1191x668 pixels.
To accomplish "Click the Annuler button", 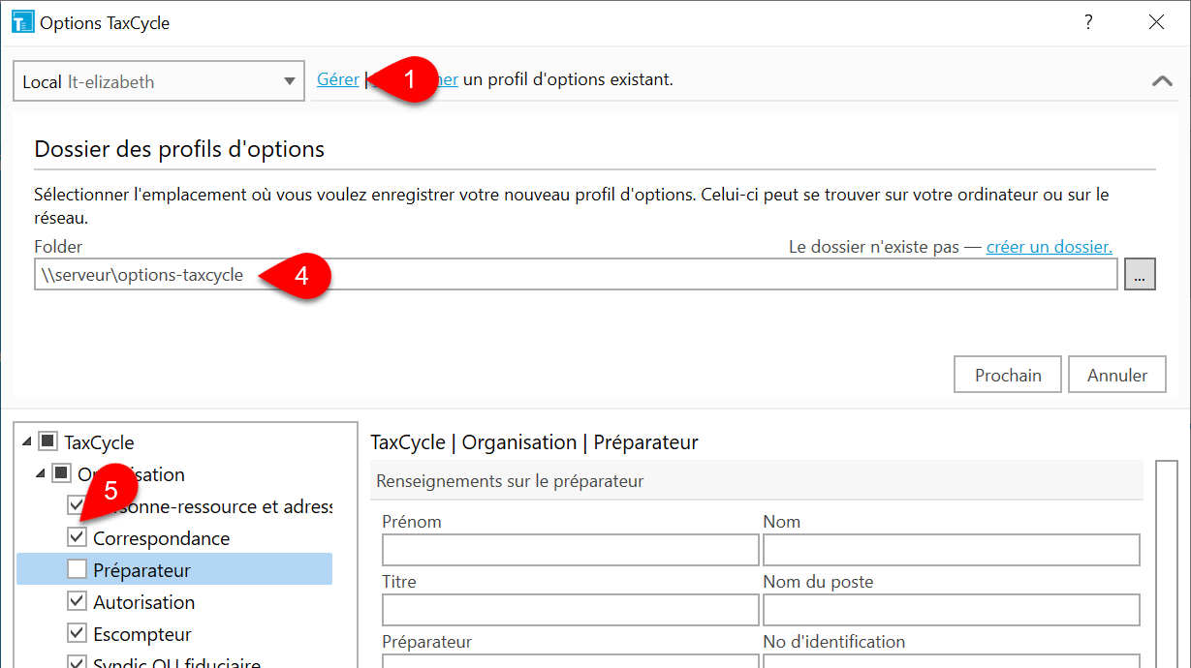I will [1117, 375].
